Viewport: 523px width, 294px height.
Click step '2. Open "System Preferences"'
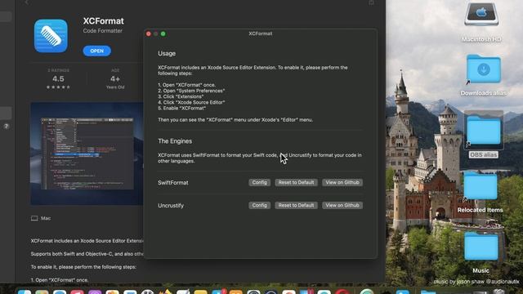click(191, 91)
